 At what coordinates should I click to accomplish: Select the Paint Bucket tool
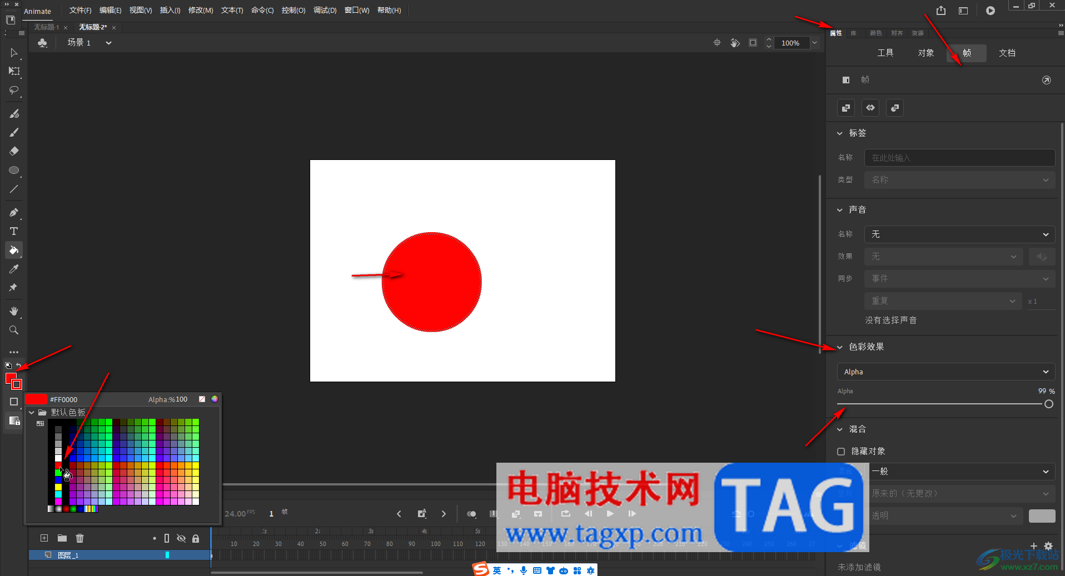(14, 250)
